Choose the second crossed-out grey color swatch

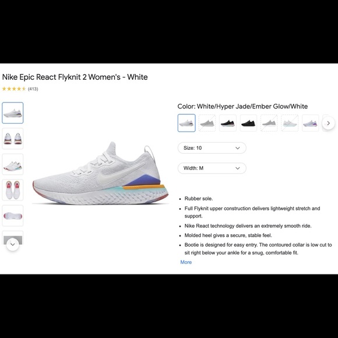click(x=269, y=123)
